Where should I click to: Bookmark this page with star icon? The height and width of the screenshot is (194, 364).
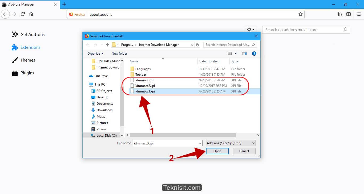click(x=301, y=14)
